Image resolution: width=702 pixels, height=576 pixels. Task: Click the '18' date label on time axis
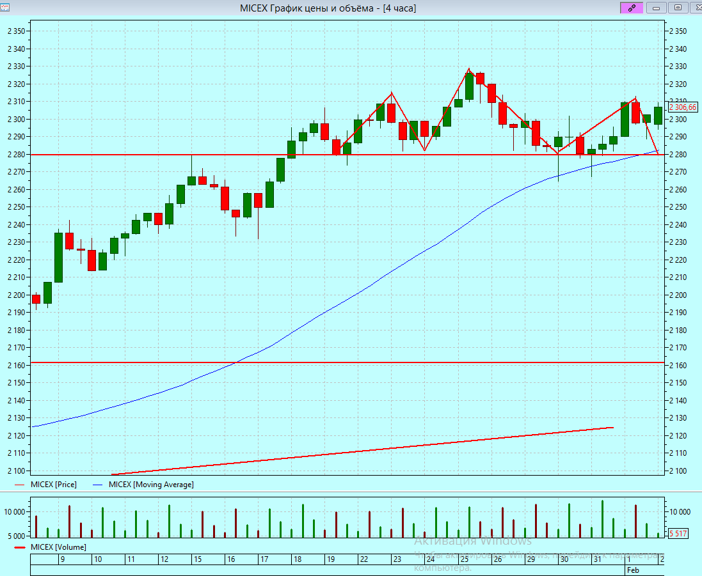pyautogui.click(x=298, y=559)
